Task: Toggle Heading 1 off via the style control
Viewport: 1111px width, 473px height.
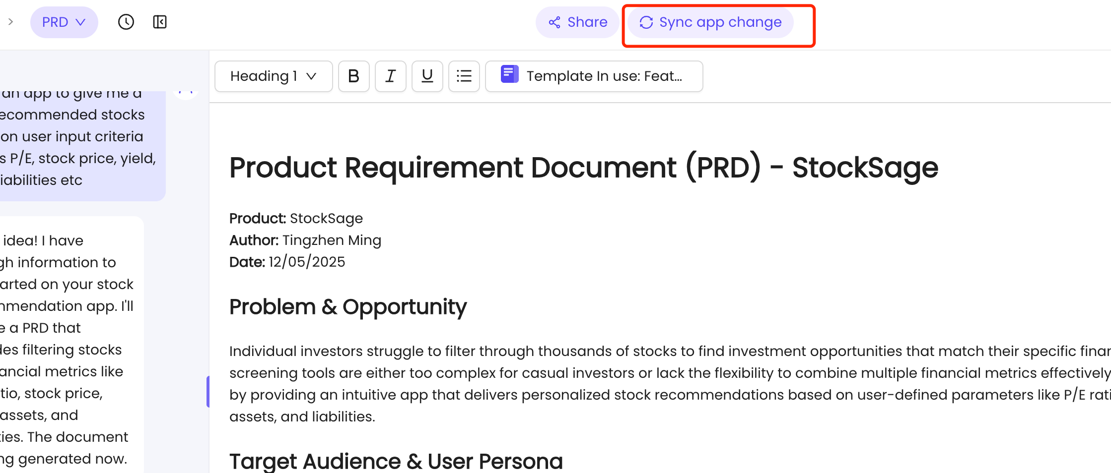Action: click(x=273, y=76)
